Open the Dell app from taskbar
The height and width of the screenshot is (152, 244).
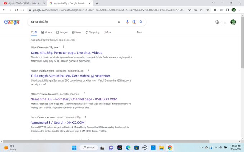point(145,148)
